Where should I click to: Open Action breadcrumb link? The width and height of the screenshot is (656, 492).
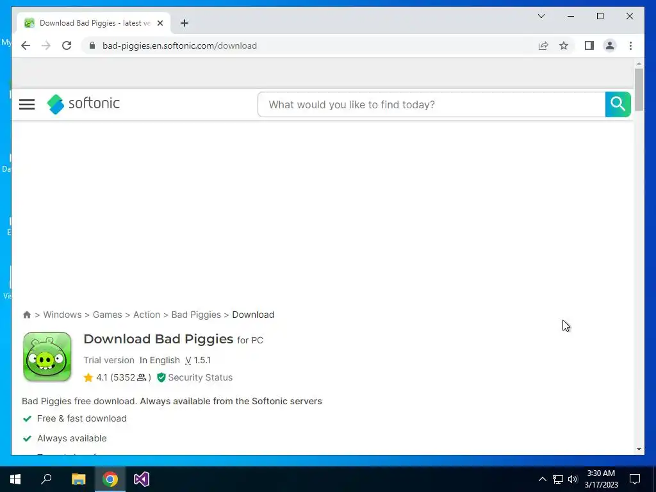[147, 315]
